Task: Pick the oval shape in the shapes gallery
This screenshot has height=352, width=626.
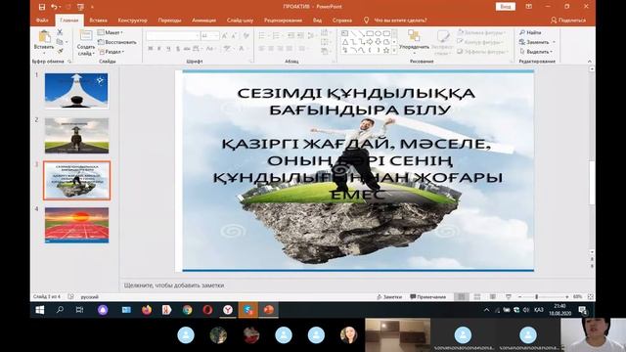Action: click(378, 33)
